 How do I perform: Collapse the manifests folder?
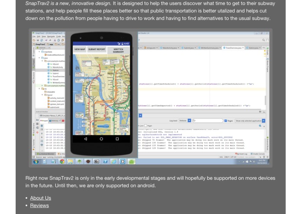39,52
